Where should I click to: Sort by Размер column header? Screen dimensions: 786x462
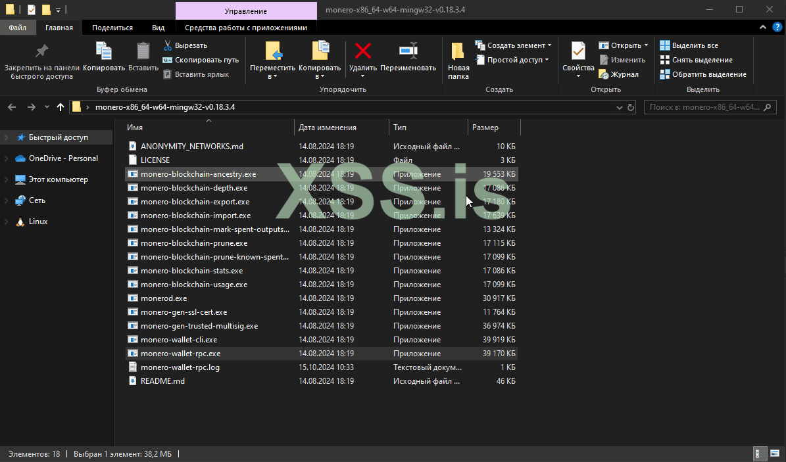494,127
